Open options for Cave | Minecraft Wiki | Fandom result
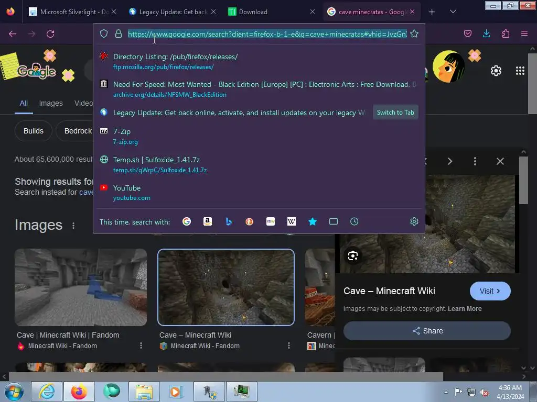 point(141,345)
